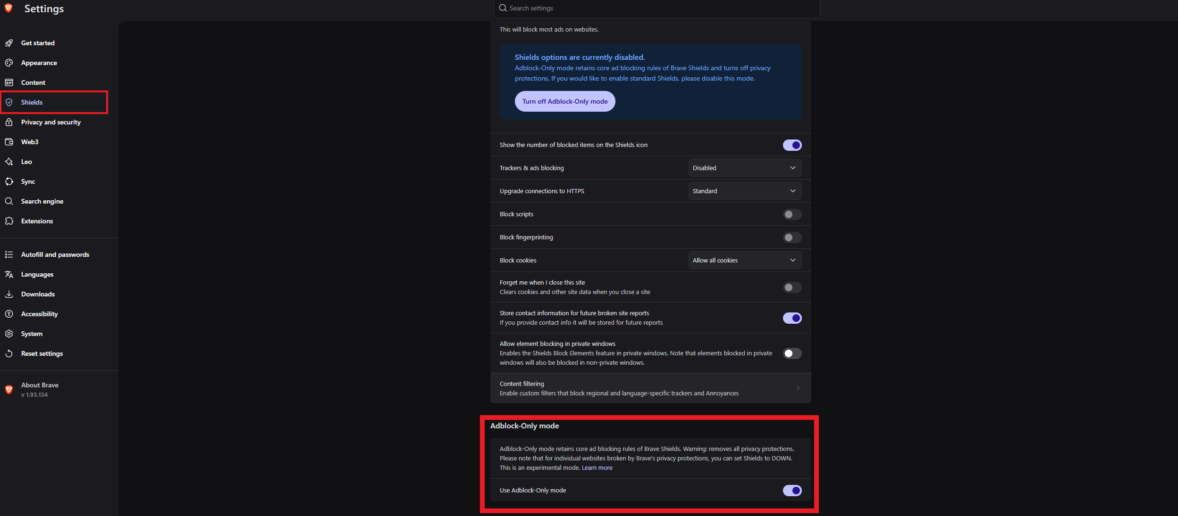
Task: Click the Leo sparkle star icon
Action: pos(9,162)
